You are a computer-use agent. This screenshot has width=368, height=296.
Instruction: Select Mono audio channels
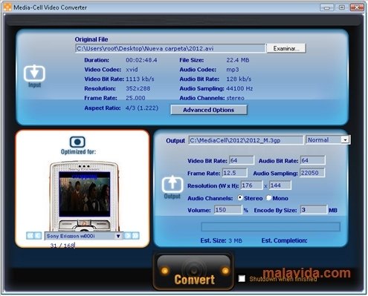tap(268, 198)
